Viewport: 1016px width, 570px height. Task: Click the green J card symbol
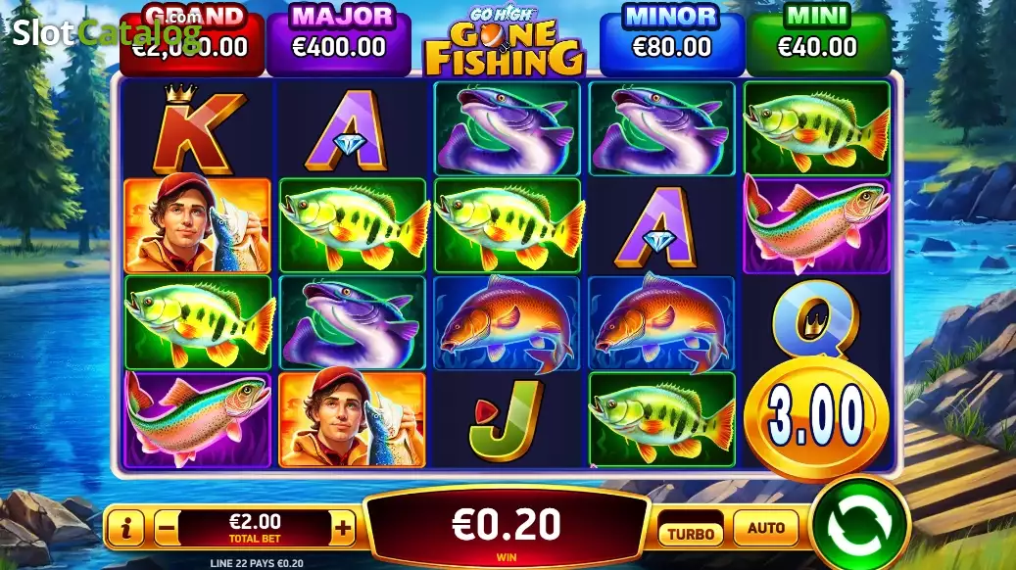pos(507,420)
